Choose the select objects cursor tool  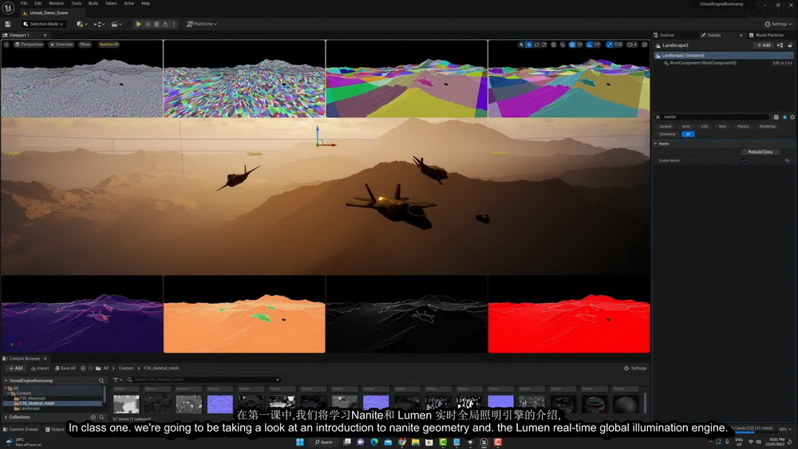click(520, 45)
